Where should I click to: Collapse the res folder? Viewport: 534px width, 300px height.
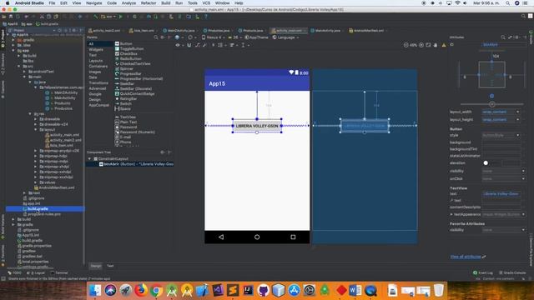point(30,113)
